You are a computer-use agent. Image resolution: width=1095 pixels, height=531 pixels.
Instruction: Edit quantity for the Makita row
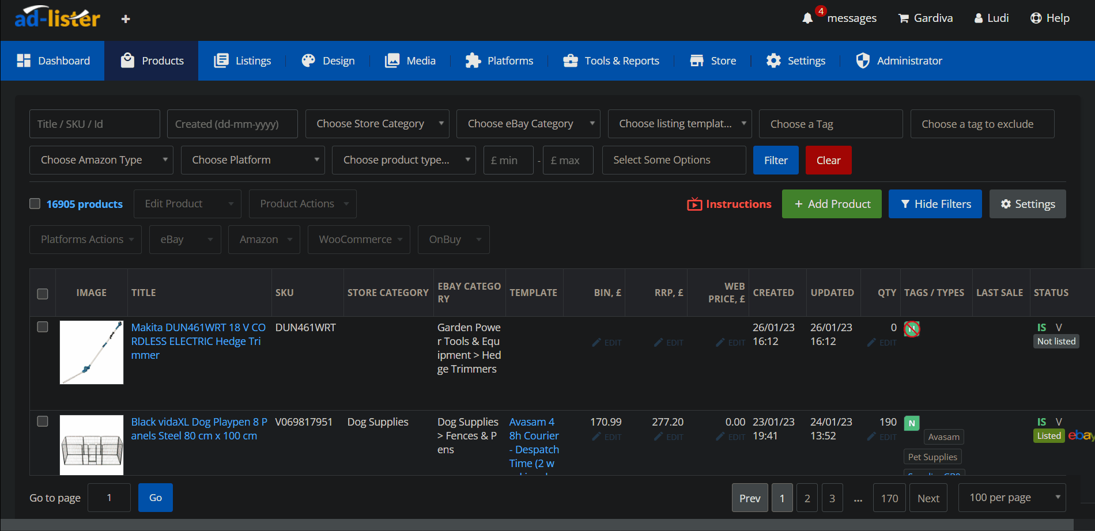coord(882,343)
